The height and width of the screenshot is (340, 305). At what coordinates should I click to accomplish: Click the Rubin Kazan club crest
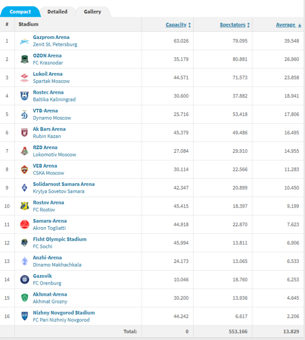tap(24, 133)
